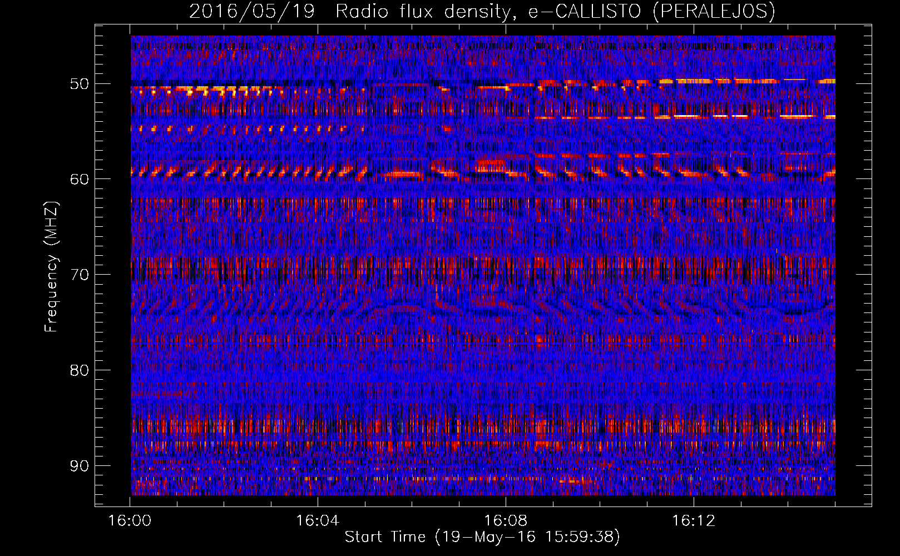
Task: Click the plot title "2016/05/19 Radio flux density, e-CALLISTO (PERALEJOS)"
Action: (x=482, y=11)
